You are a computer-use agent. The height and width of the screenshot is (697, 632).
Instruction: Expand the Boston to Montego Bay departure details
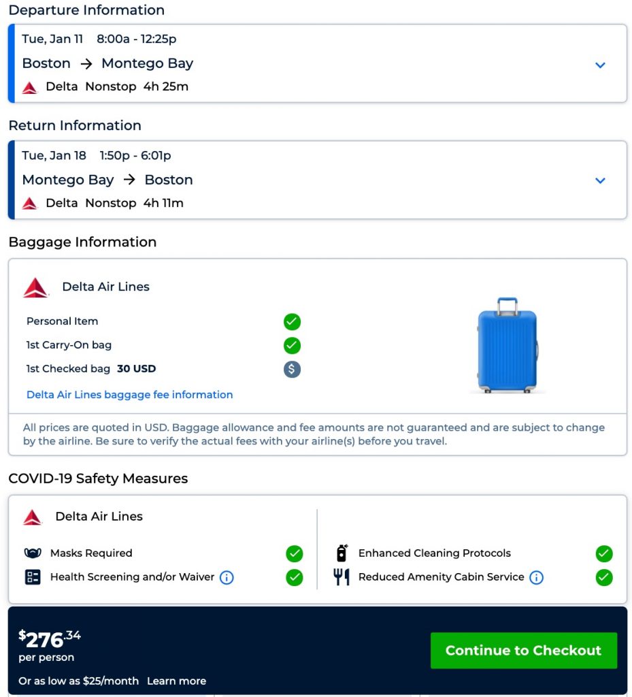coord(600,65)
